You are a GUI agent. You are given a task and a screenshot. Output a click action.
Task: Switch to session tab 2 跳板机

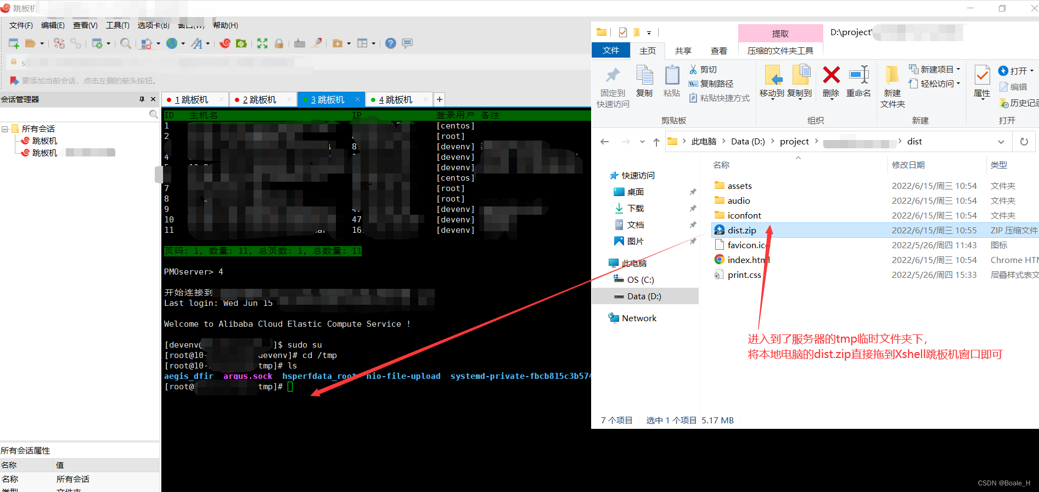[x=260, y=99]
